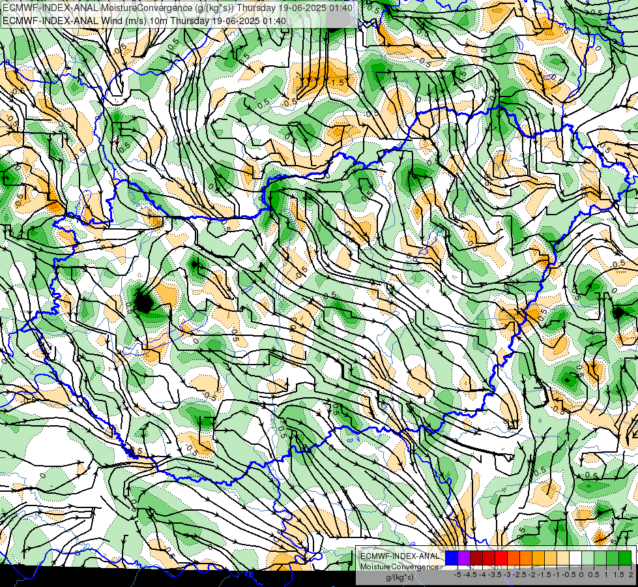The image size is (638, 587).
Task: Click the blue legend swatch below -5
Action: tap(452, 558)
